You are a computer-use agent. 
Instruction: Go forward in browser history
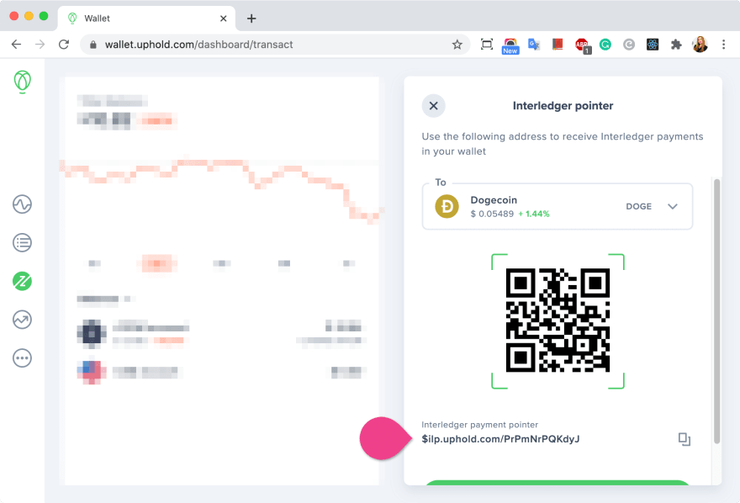click(x=40, y=45)
